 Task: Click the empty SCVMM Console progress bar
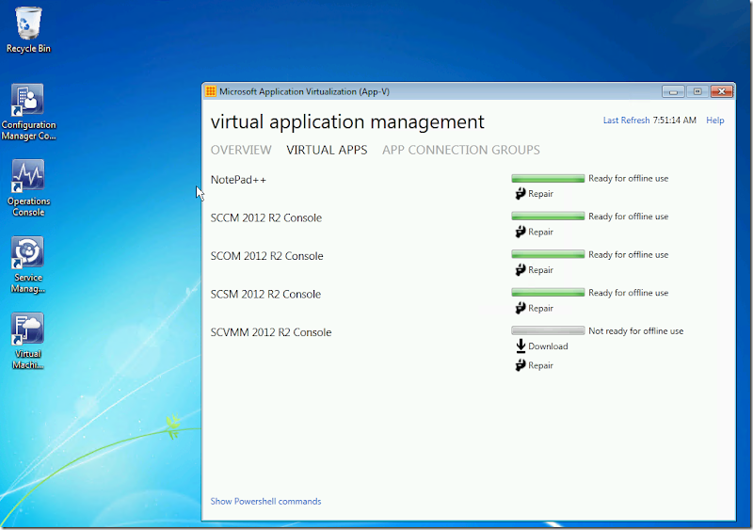pos(548,330)
